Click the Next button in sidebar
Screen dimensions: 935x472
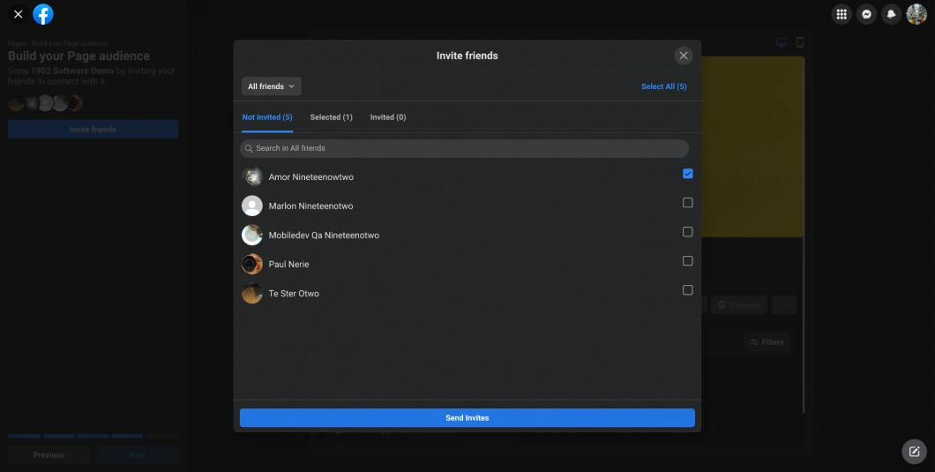point(137,454)
